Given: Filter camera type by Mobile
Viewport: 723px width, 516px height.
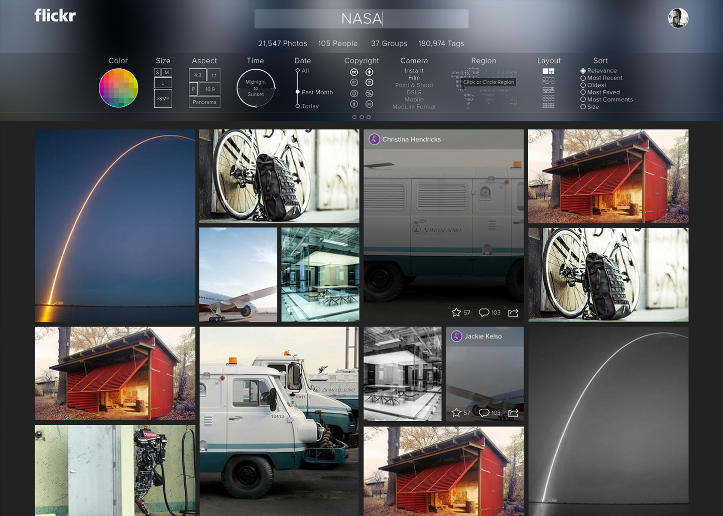Looking at the screenshot, I should tap(414, 99).
